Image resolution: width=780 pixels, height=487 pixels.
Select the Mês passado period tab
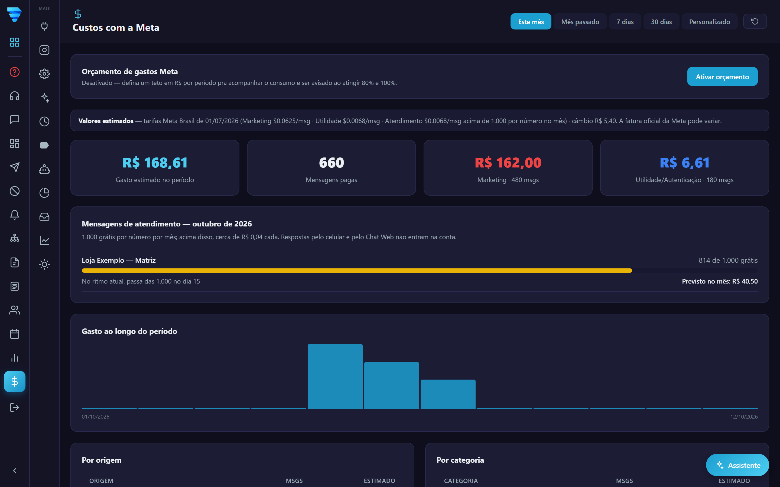coord(580,22)
